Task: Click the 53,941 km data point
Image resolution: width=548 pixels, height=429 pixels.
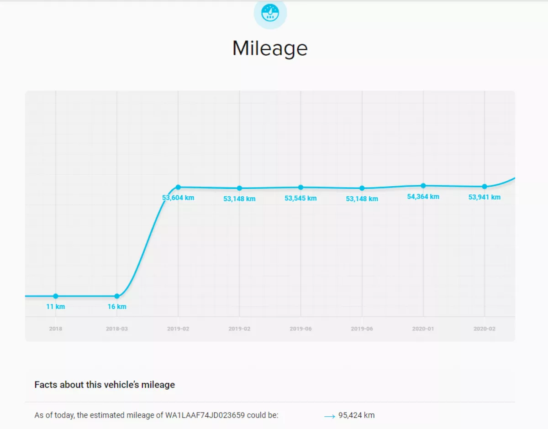Action: coord(485,186)
